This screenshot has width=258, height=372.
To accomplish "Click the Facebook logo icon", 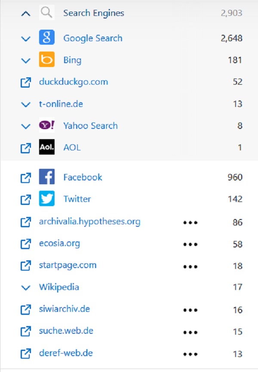I will 47,177.
